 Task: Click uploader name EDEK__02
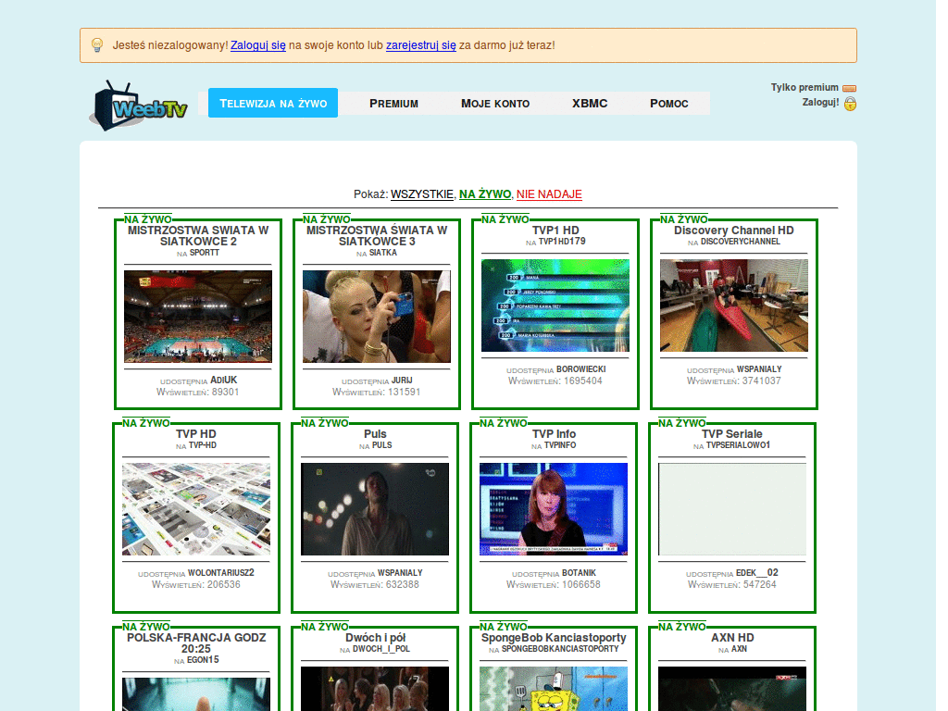point(757,573)
